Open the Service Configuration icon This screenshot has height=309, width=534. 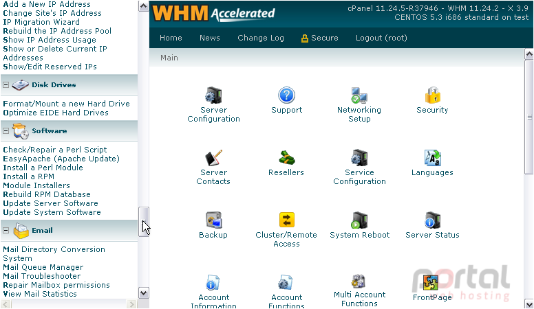[x=359, y=158]
